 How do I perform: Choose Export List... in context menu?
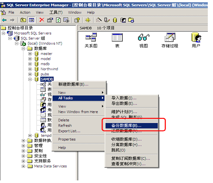click(x=79, y=131)
